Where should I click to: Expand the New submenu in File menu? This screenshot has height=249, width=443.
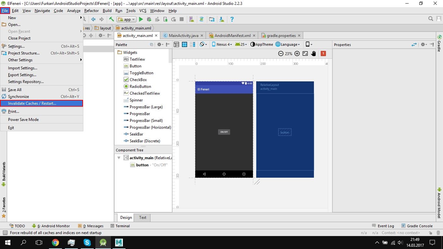coord(42,18)
